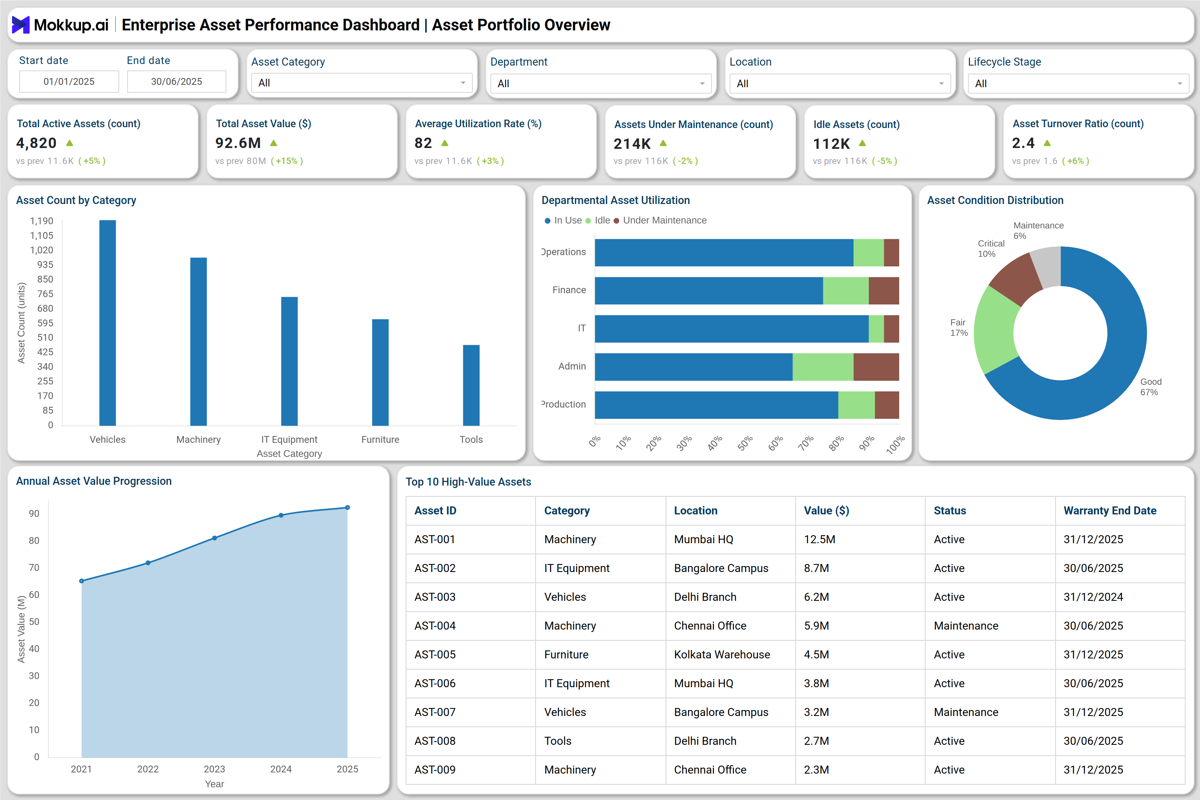Viewport: 1200px width, 800px height.
Task: Click the up arrow next to 92.6M
Action: 274,143
